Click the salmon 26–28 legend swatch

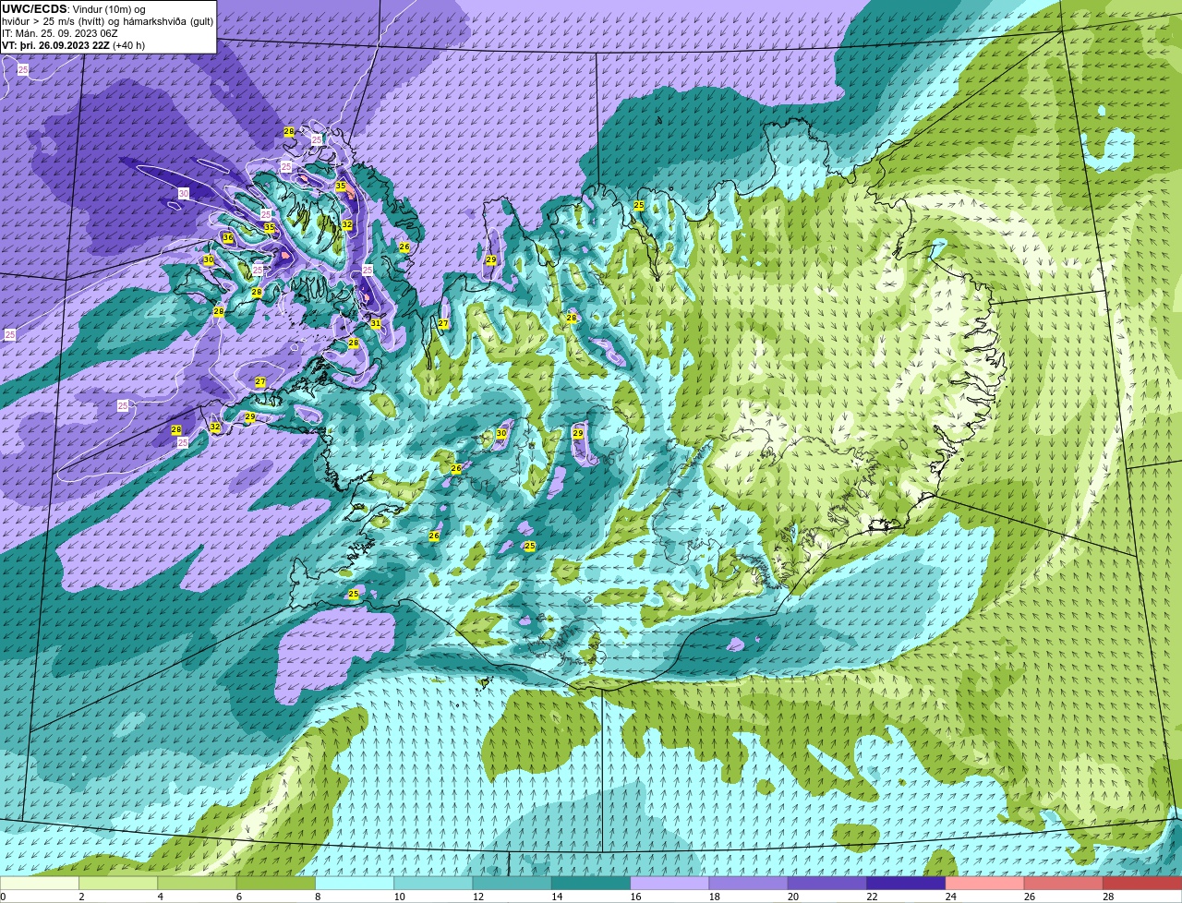point(1064,883)
